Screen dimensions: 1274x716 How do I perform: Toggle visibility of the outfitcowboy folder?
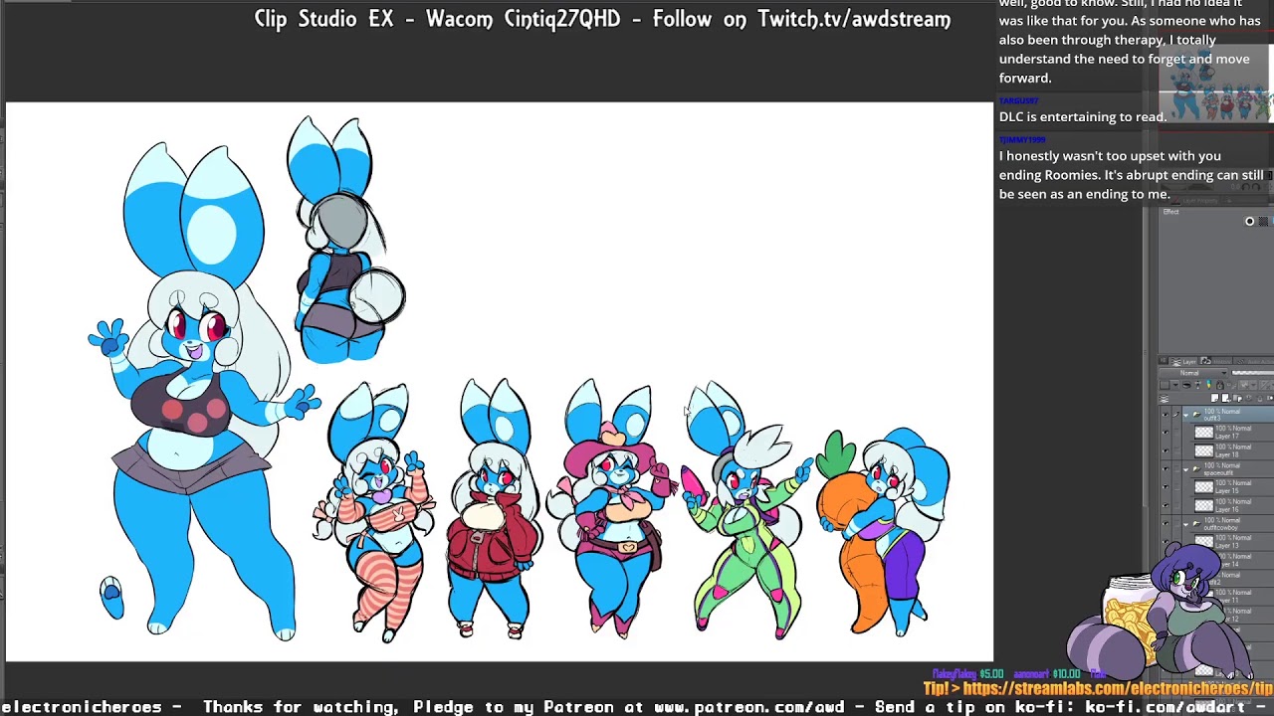point(1166,523)
